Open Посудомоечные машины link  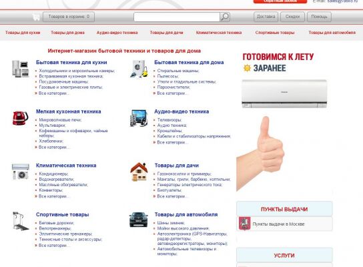click(63, 81)
